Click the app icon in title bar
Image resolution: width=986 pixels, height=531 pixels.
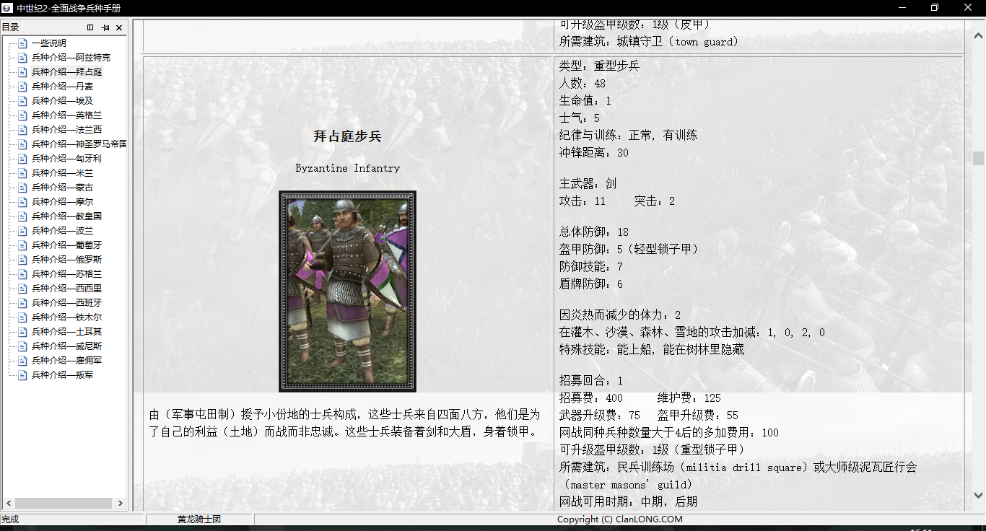tap(7, 8)
